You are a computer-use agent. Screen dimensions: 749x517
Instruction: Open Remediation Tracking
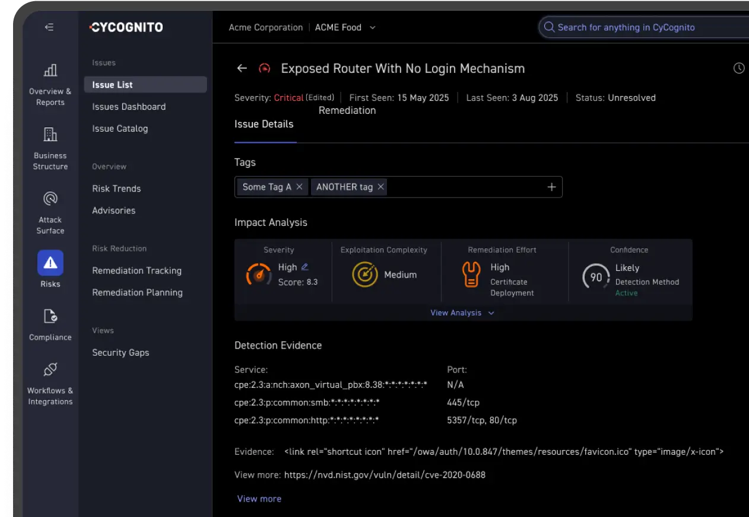[x=137, y=270]
